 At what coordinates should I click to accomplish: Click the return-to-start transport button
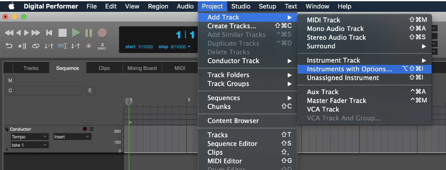pos(49,33)
